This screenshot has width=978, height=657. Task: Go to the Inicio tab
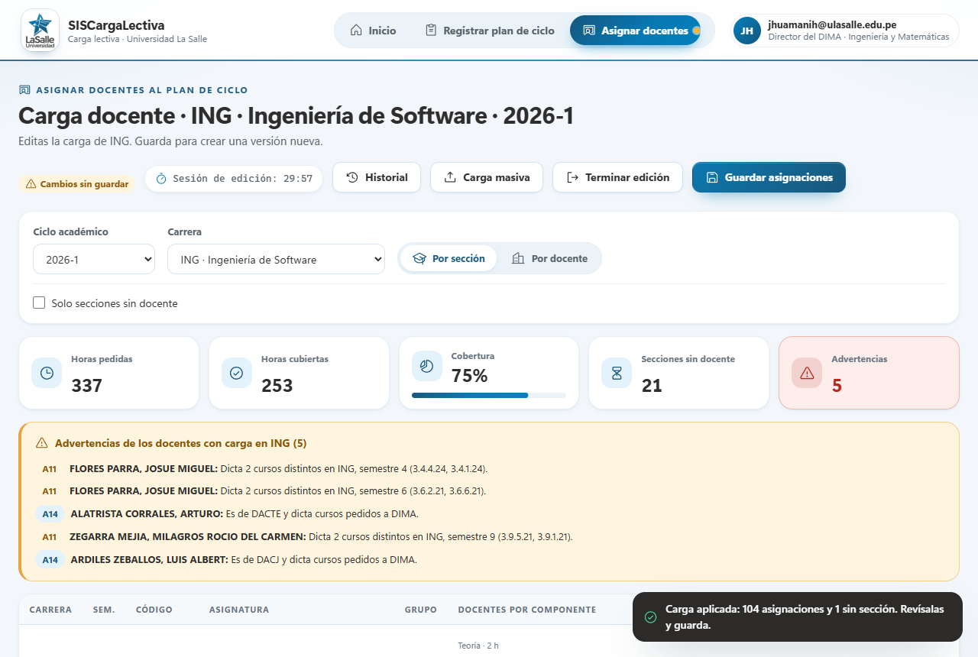(x=373, y=31)
